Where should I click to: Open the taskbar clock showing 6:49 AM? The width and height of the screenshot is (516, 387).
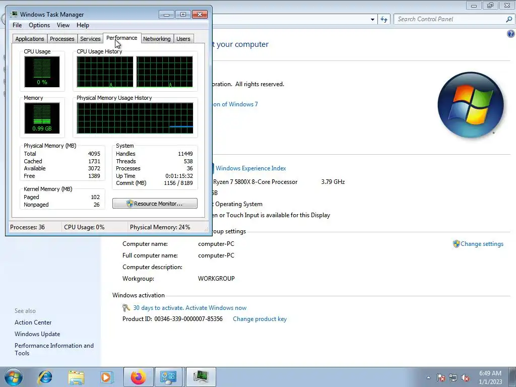click(490, 377)
